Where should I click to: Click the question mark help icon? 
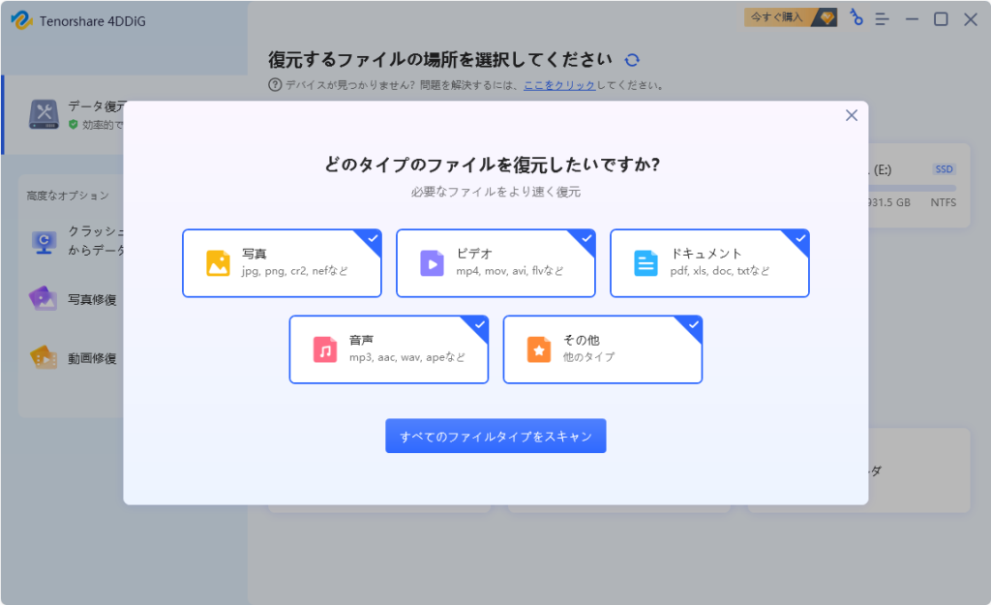(275, 85)
